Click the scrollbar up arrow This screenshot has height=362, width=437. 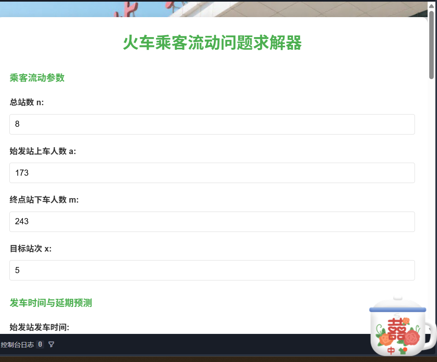pos(431,6)
